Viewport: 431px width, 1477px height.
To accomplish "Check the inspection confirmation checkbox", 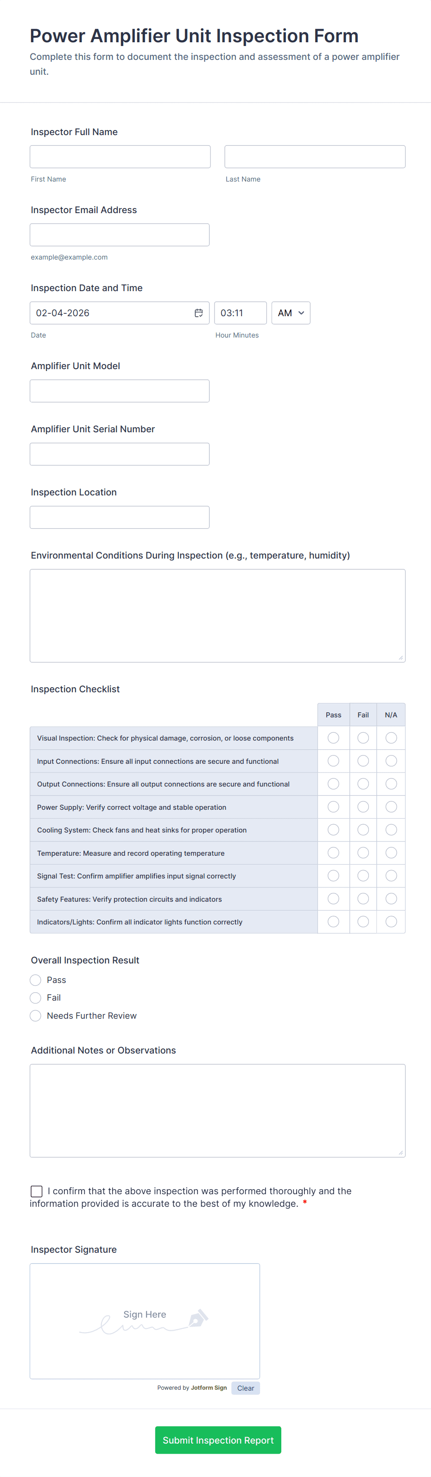I will coord(37,1191).
